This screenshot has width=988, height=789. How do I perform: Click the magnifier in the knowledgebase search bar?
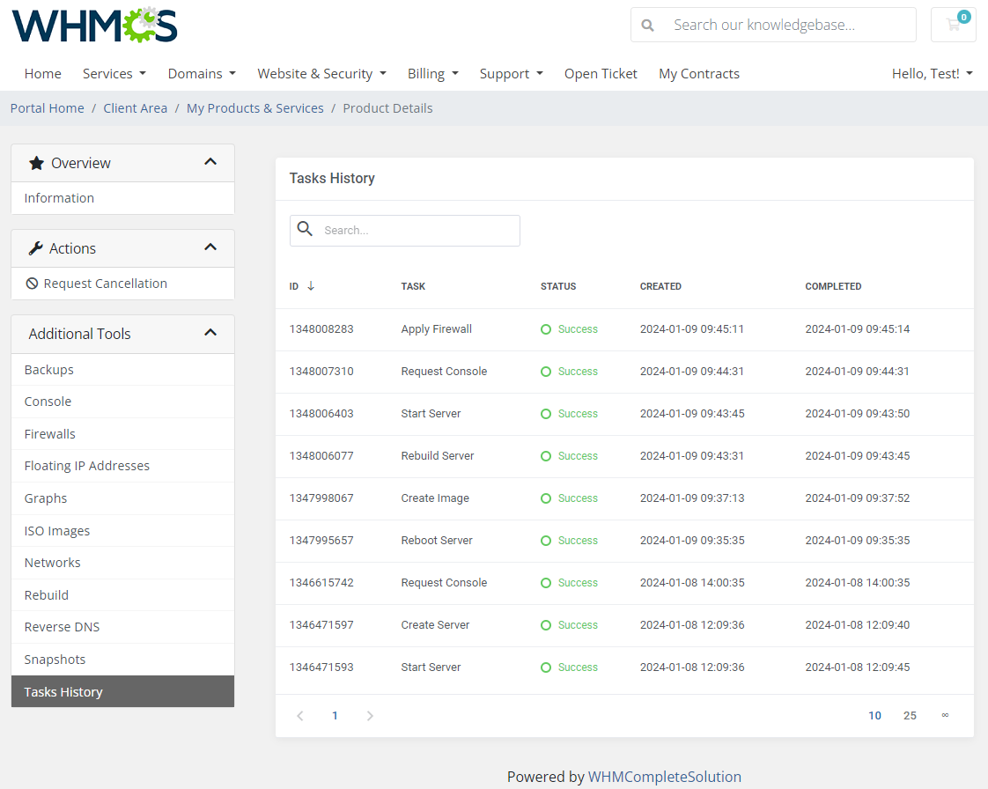pos(648,25)
